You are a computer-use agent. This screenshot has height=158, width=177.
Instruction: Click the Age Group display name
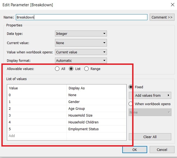[x=76, y=109]
